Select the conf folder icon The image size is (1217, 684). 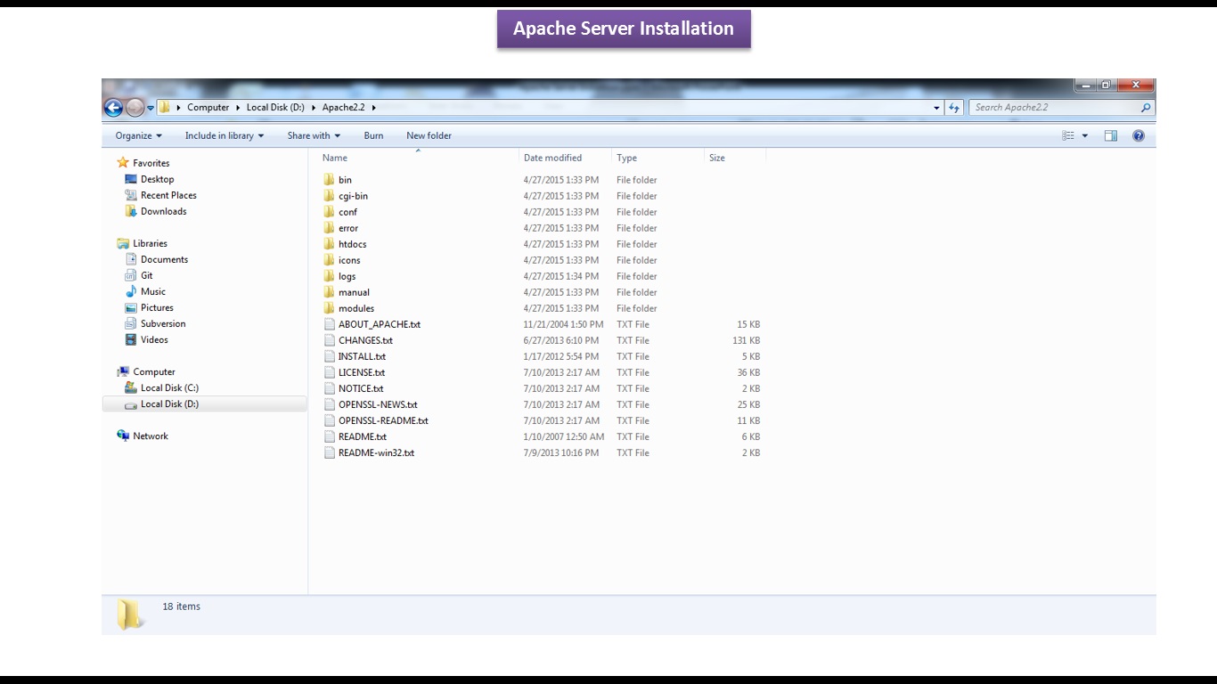click(x=330, y=212)
